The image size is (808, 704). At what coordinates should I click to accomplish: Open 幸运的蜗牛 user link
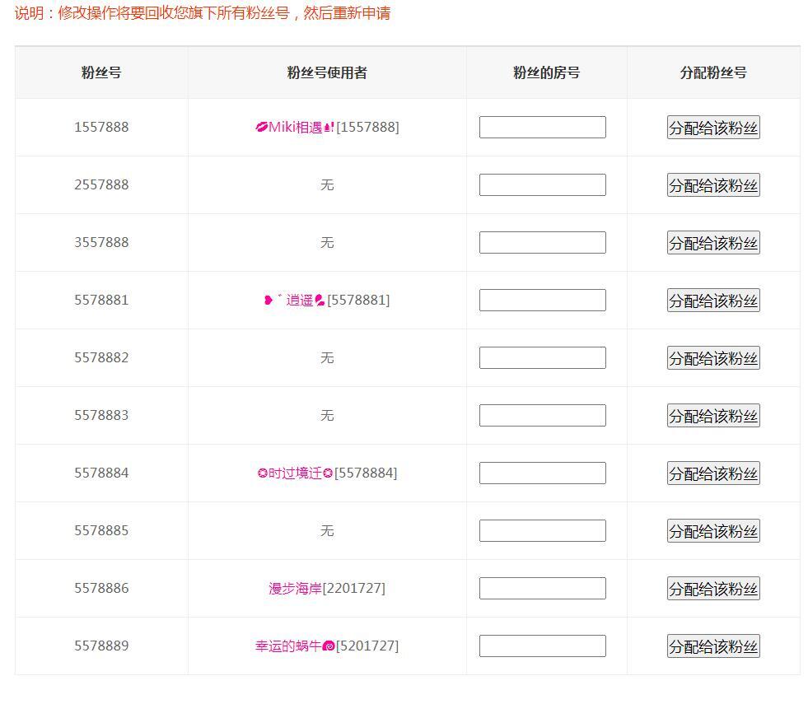(295, 646)
